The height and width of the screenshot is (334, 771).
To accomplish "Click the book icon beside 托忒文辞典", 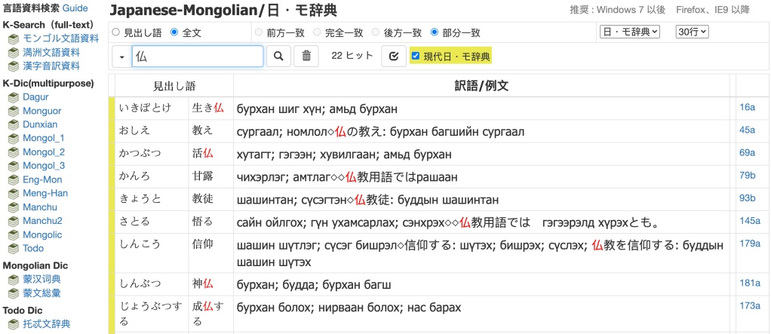I will (13, 324).
